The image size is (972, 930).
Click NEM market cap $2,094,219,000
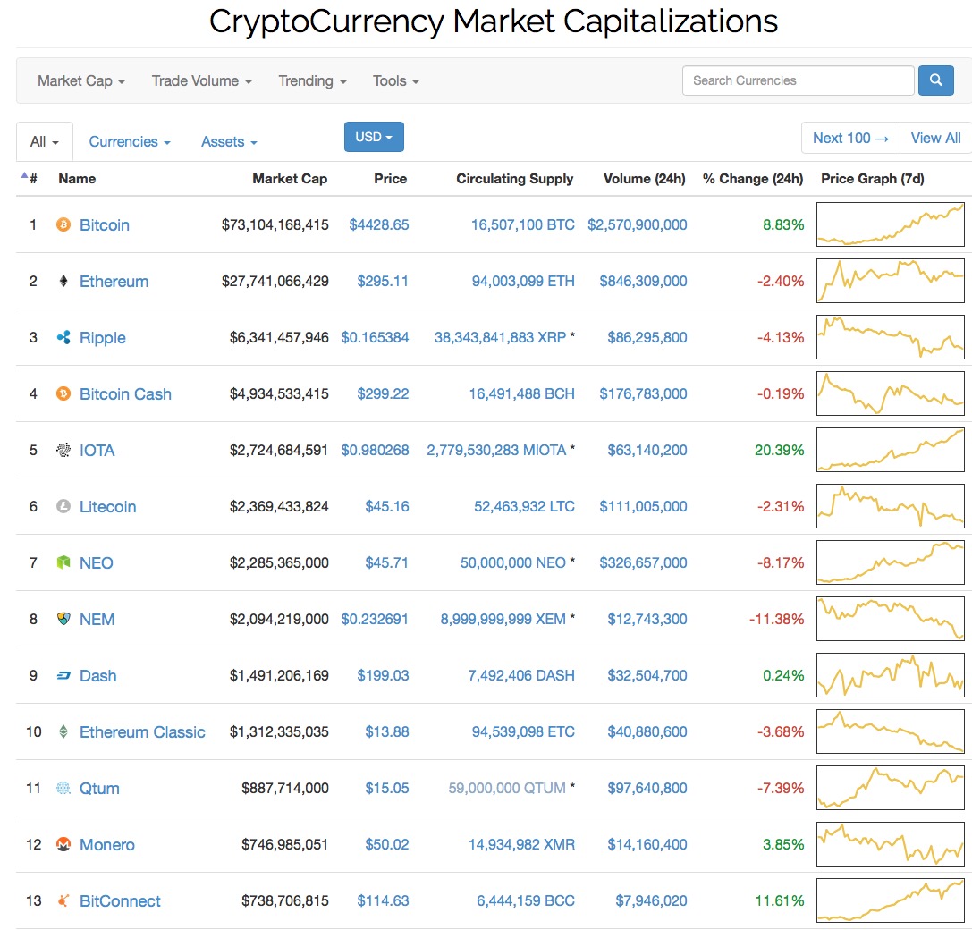coord(279,619)
